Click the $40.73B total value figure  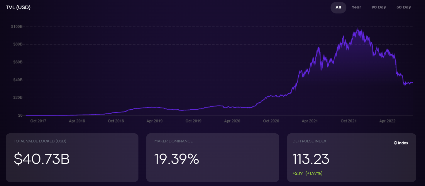point(42,159)
